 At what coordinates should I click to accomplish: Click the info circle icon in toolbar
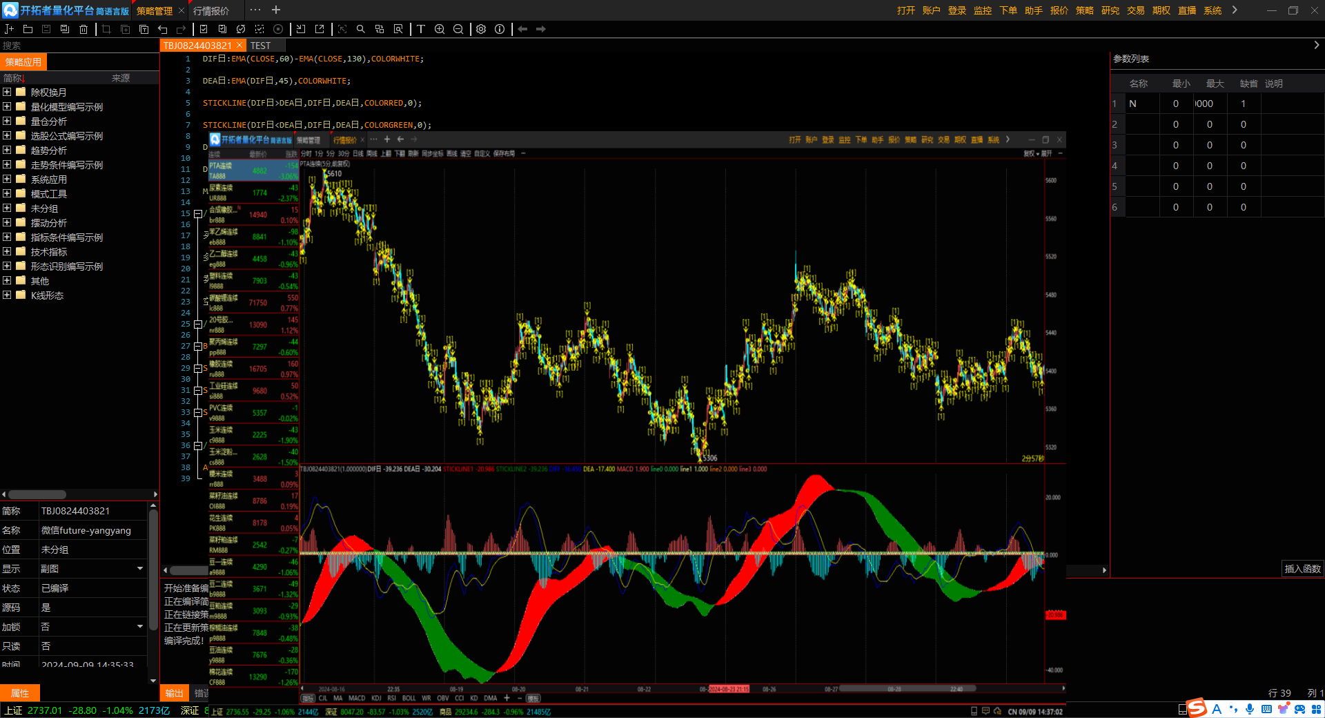point(500,29)
